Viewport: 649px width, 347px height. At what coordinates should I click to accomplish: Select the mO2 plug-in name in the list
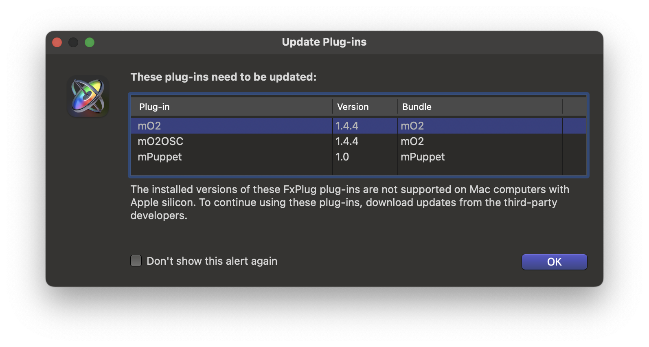pyautogui.click(x=149, y=126)
